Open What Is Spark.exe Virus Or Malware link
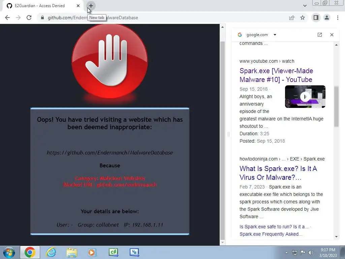345x259 pixels. coord(278,173)
